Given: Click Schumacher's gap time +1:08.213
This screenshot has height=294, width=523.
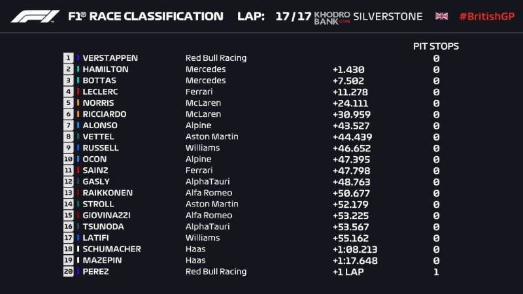Looking at the screenshot, I should click(355, 249).
